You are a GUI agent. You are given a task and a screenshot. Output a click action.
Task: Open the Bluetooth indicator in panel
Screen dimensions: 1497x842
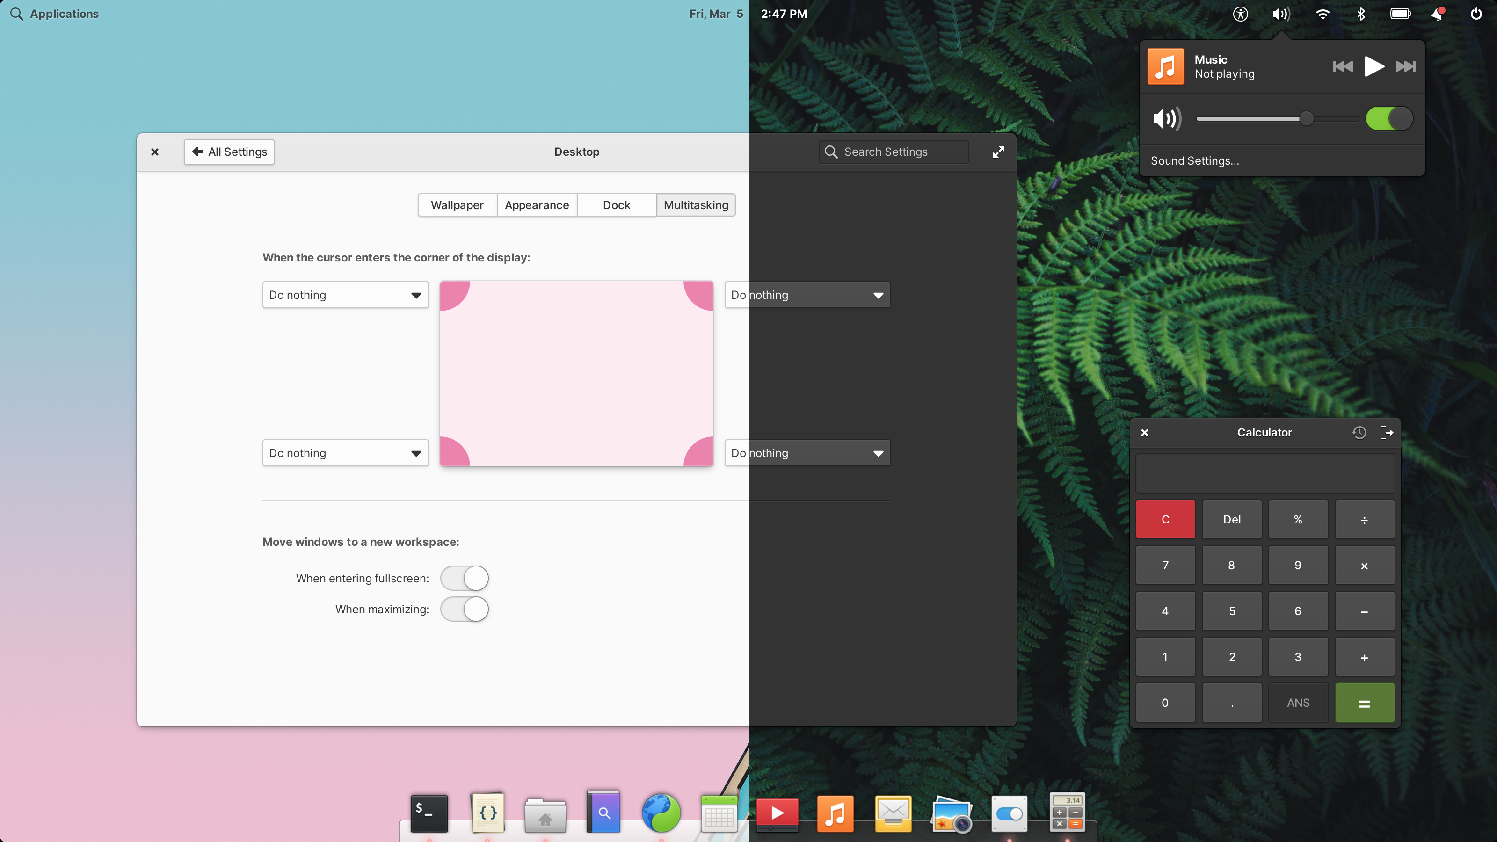1360,14
